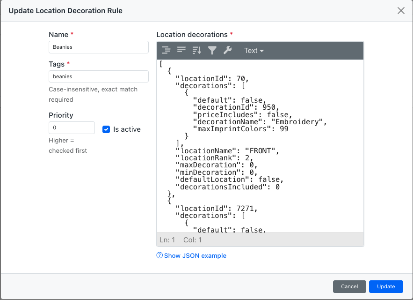Close the Update Location Decoration Rule dialog

[401, 10]
